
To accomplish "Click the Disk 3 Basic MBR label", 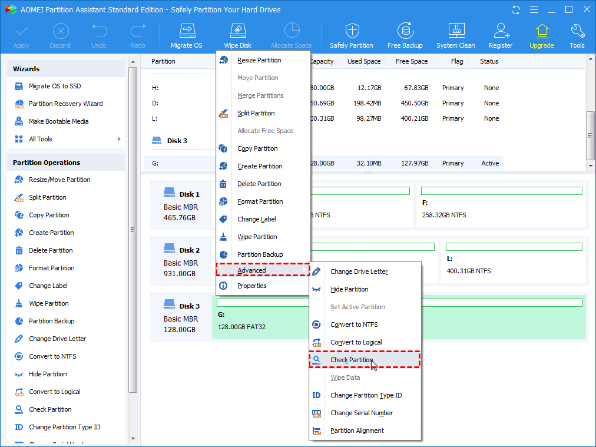I will coord(181,318).
